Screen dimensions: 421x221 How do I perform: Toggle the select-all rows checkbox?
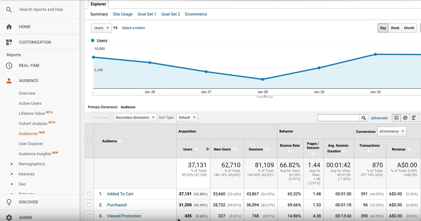[89, 141]
